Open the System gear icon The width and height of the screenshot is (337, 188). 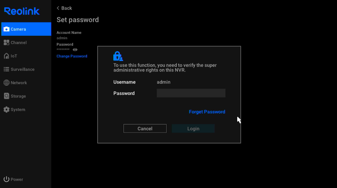coord(7,110)
